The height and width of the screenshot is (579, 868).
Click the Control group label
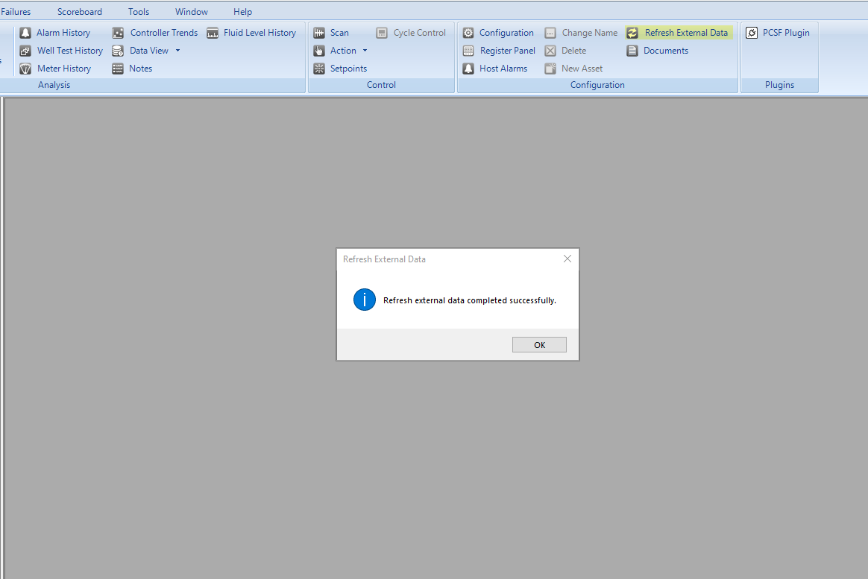click(381, 85)
